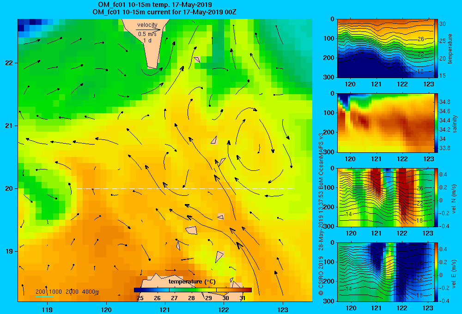The height and width of the screenshot is (314, 462).
Task: Click the vertical "© CSIRO 2019" copyright text
Action: click(321, 275)
